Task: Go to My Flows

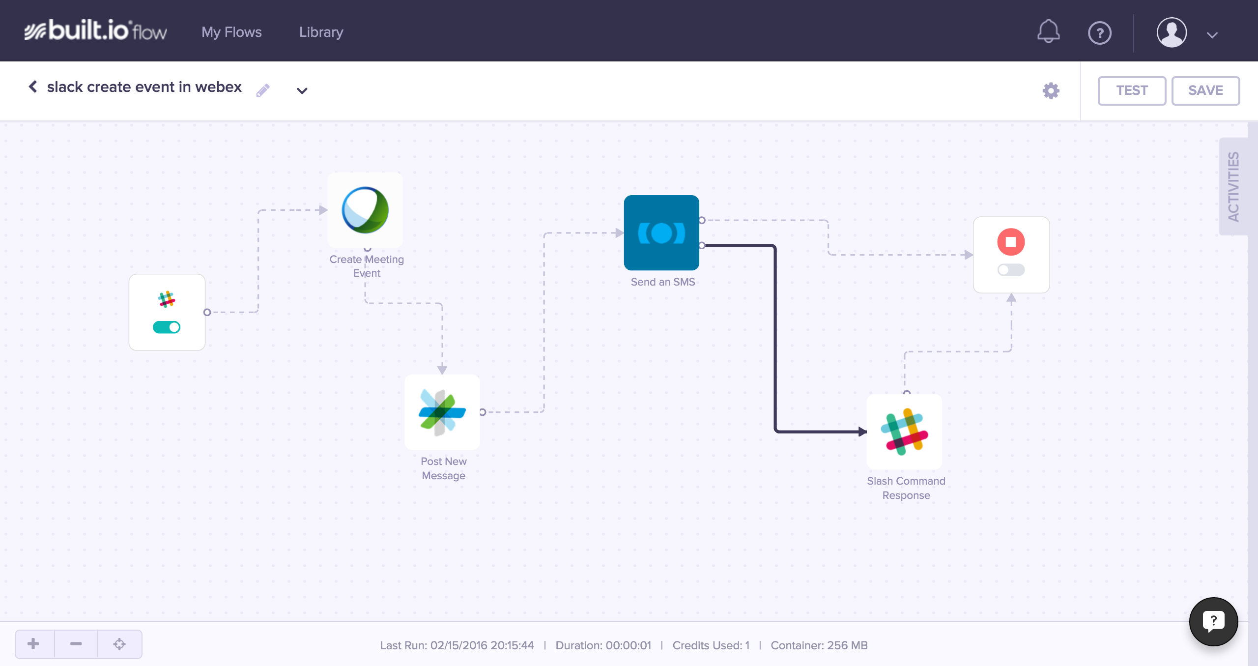Action: [x=231, y=32]
